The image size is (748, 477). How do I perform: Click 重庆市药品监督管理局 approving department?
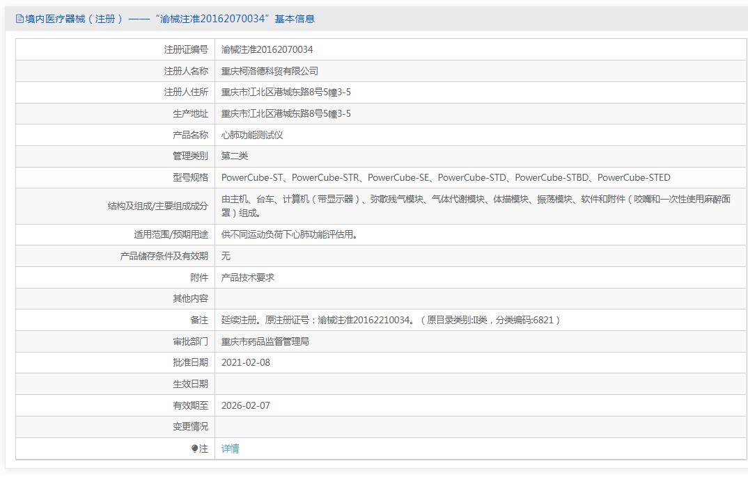pos(265,341)
